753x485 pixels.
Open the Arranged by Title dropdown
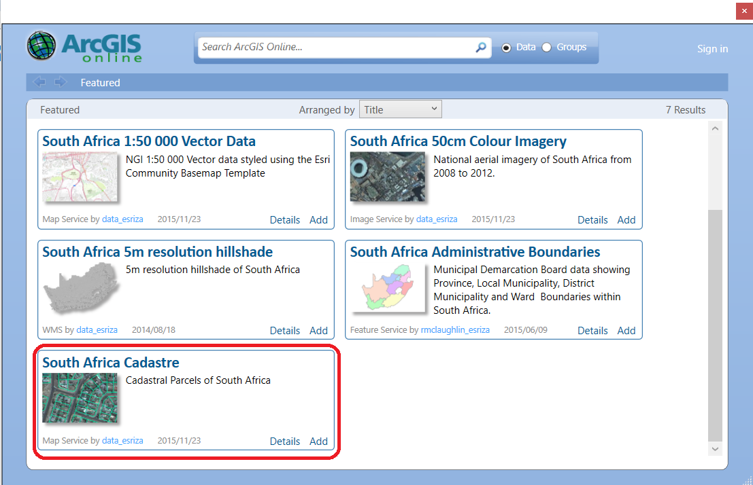tap(400, 109)
